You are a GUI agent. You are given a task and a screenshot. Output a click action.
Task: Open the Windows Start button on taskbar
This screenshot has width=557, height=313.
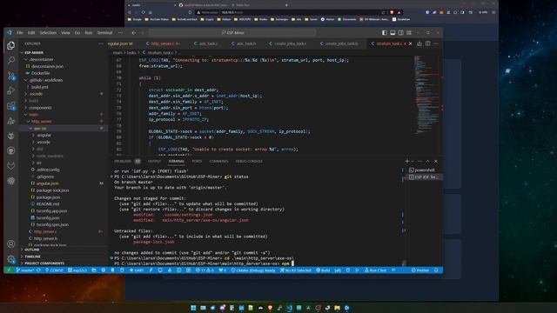click(193, 308)
